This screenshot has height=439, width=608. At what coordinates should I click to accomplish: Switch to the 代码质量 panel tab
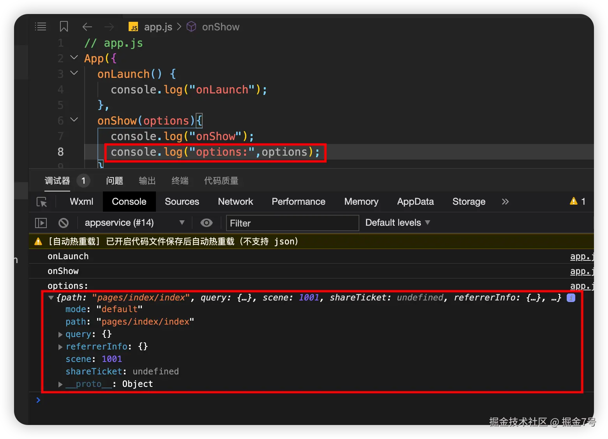click(x=221, y=181)
